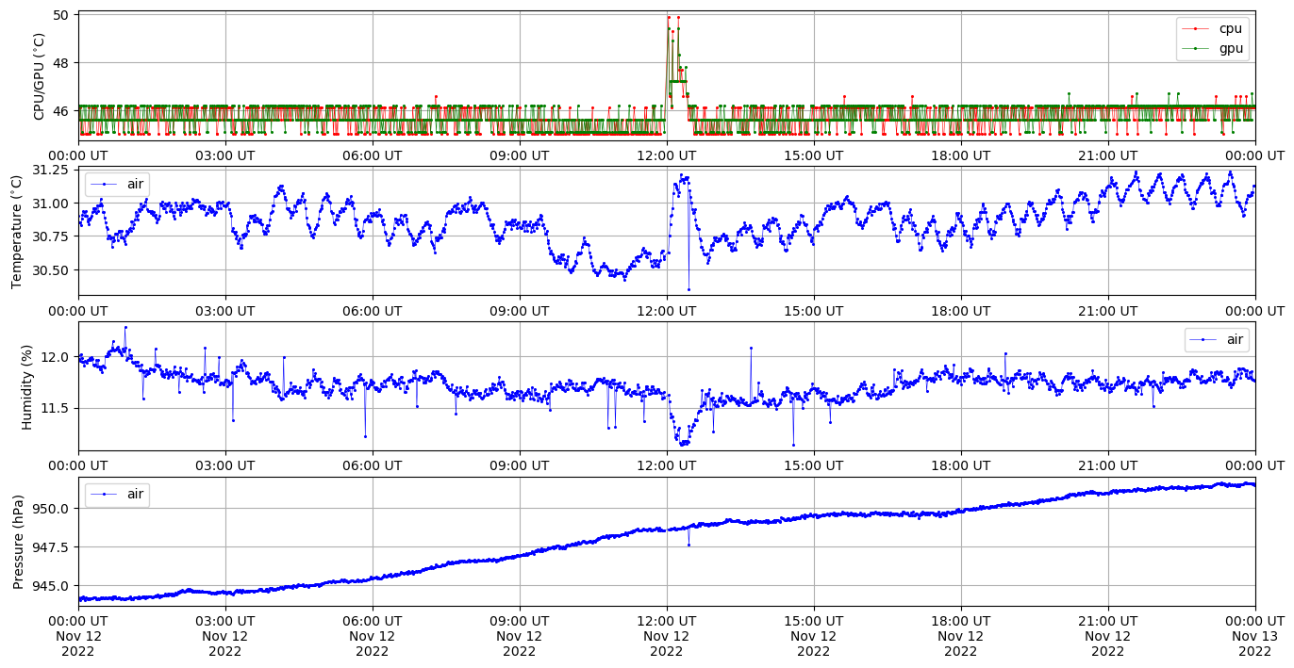Click the 950.0 tick on the Pressure axis
The image size is (1294, 668).
(x=53, y=509)
